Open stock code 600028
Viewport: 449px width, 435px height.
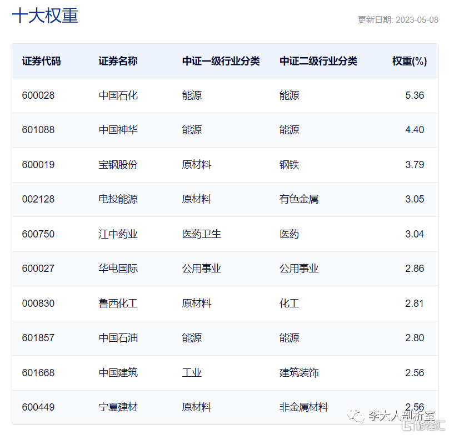(38, 95)
